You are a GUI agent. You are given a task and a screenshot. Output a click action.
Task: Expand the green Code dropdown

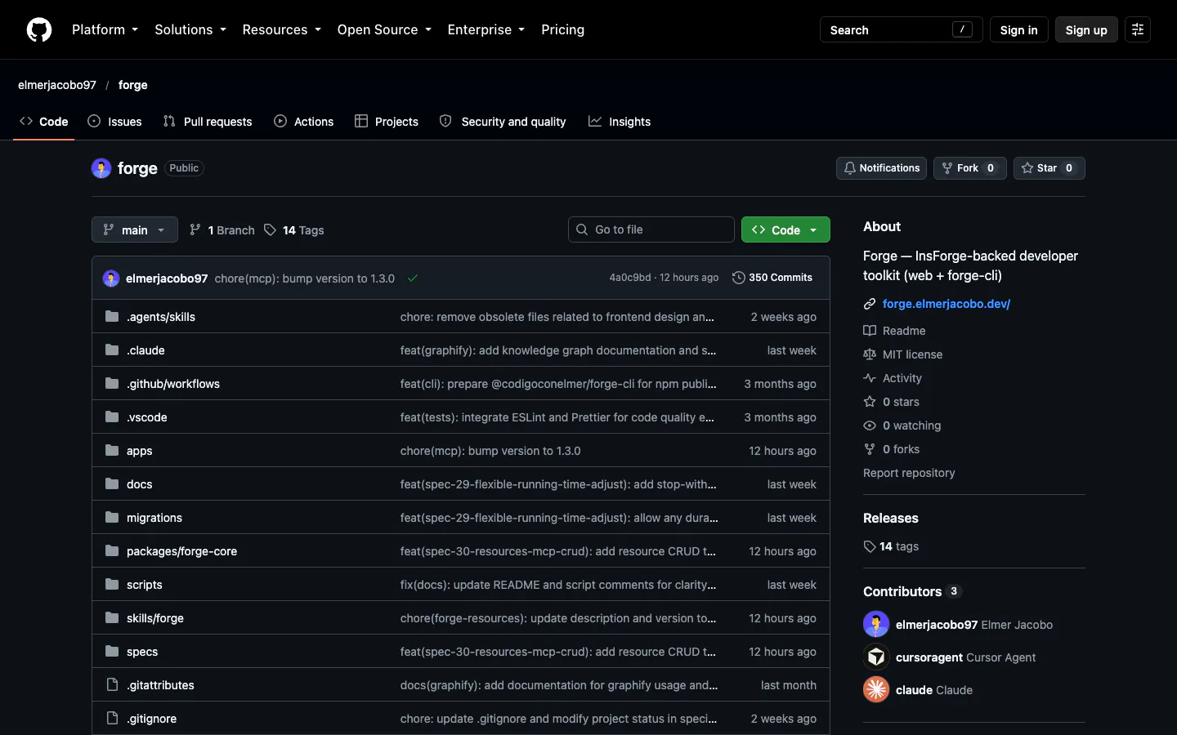click(785, 230)
